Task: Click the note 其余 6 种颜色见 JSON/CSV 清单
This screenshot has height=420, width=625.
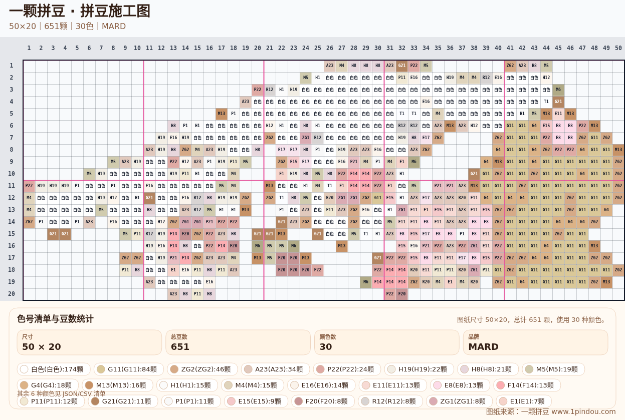Action: [x=61, y=393]
